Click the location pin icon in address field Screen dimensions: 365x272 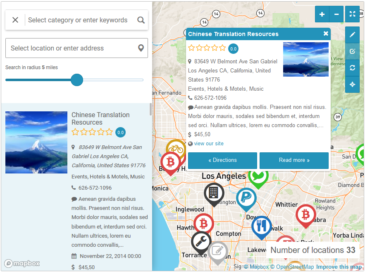[x=141, y=48]
